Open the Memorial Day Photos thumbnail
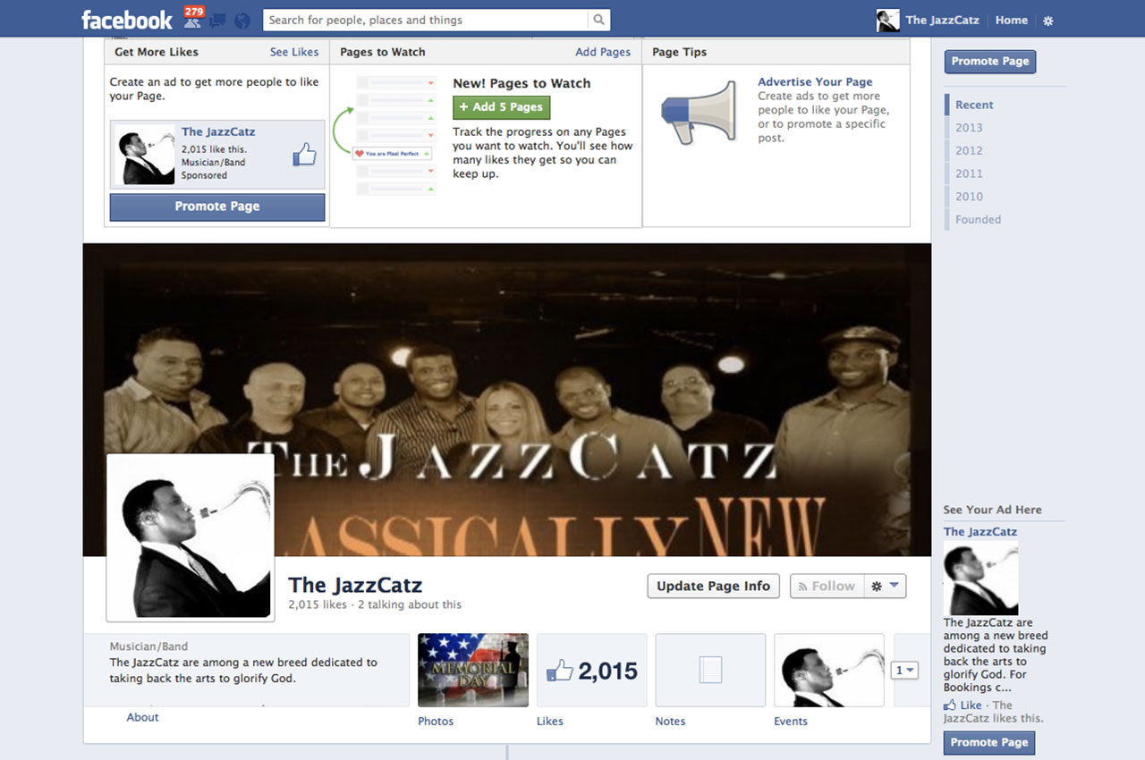 (472, 670)
